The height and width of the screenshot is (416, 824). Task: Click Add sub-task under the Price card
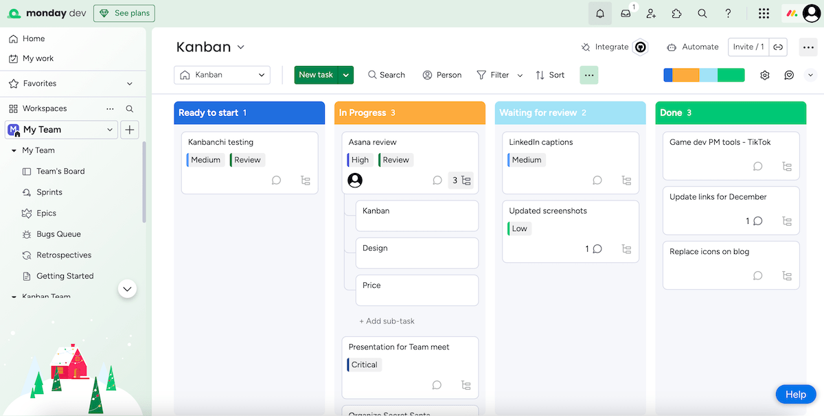pyautogui.click(x=387, y=321)
